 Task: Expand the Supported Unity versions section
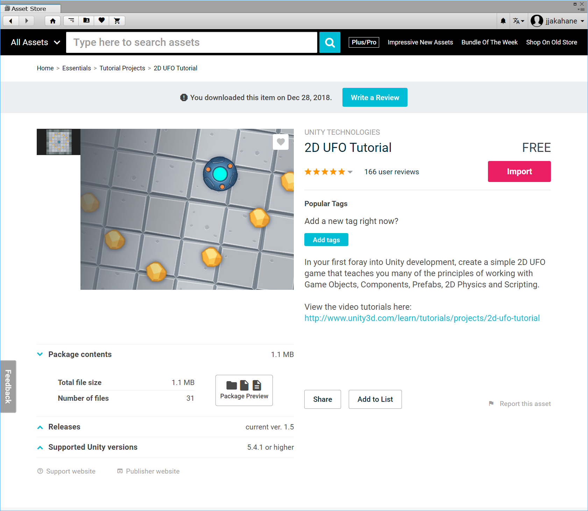(40, 447)
